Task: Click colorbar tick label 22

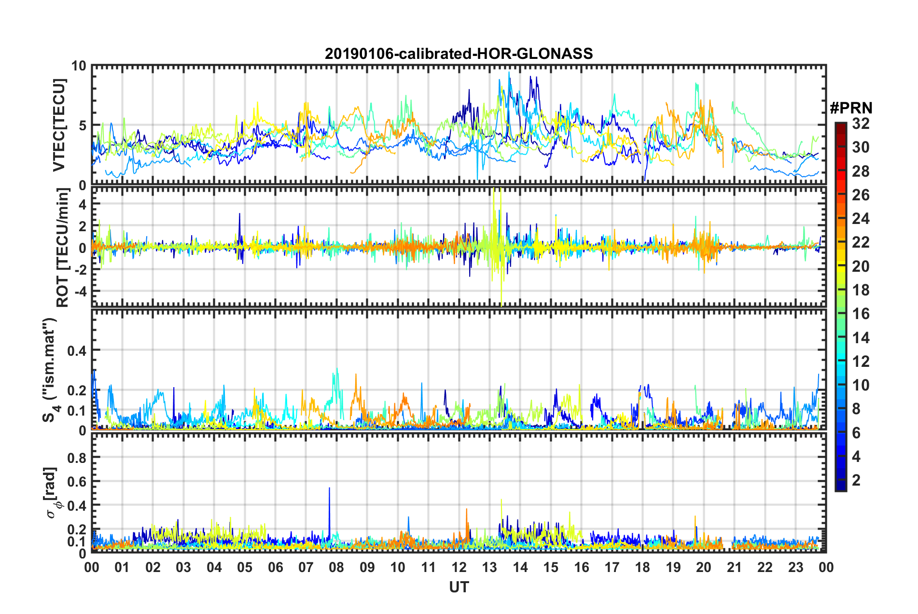Action: pyautogui.click(x=861, y=242)
